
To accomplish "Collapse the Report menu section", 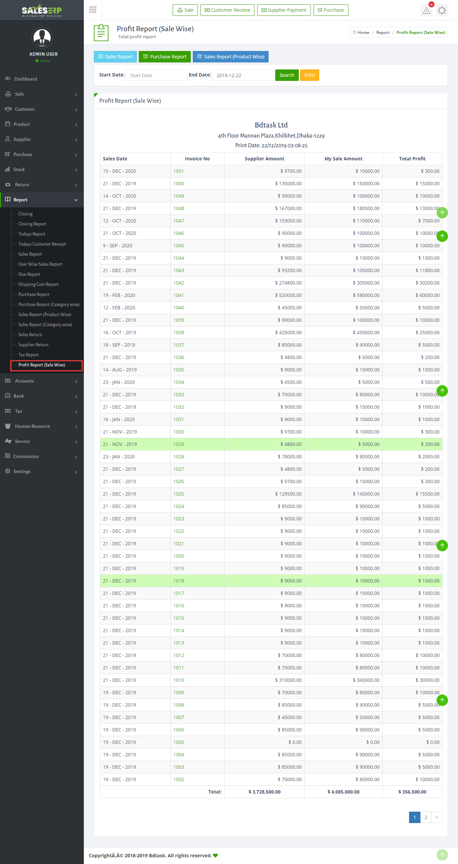I will (x=42, y=200).
